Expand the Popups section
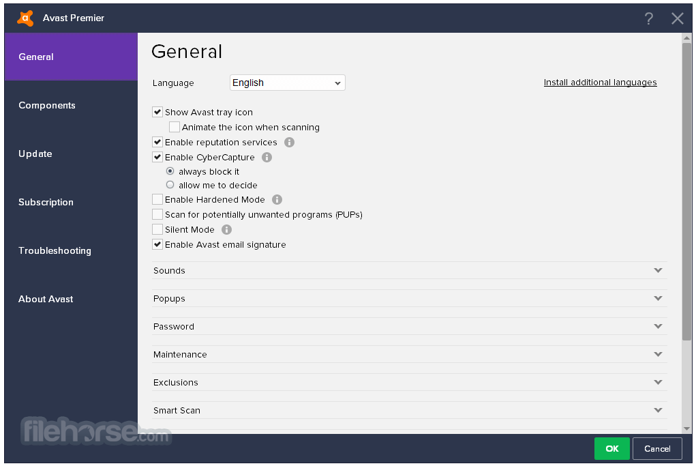 tap(409, 299)
